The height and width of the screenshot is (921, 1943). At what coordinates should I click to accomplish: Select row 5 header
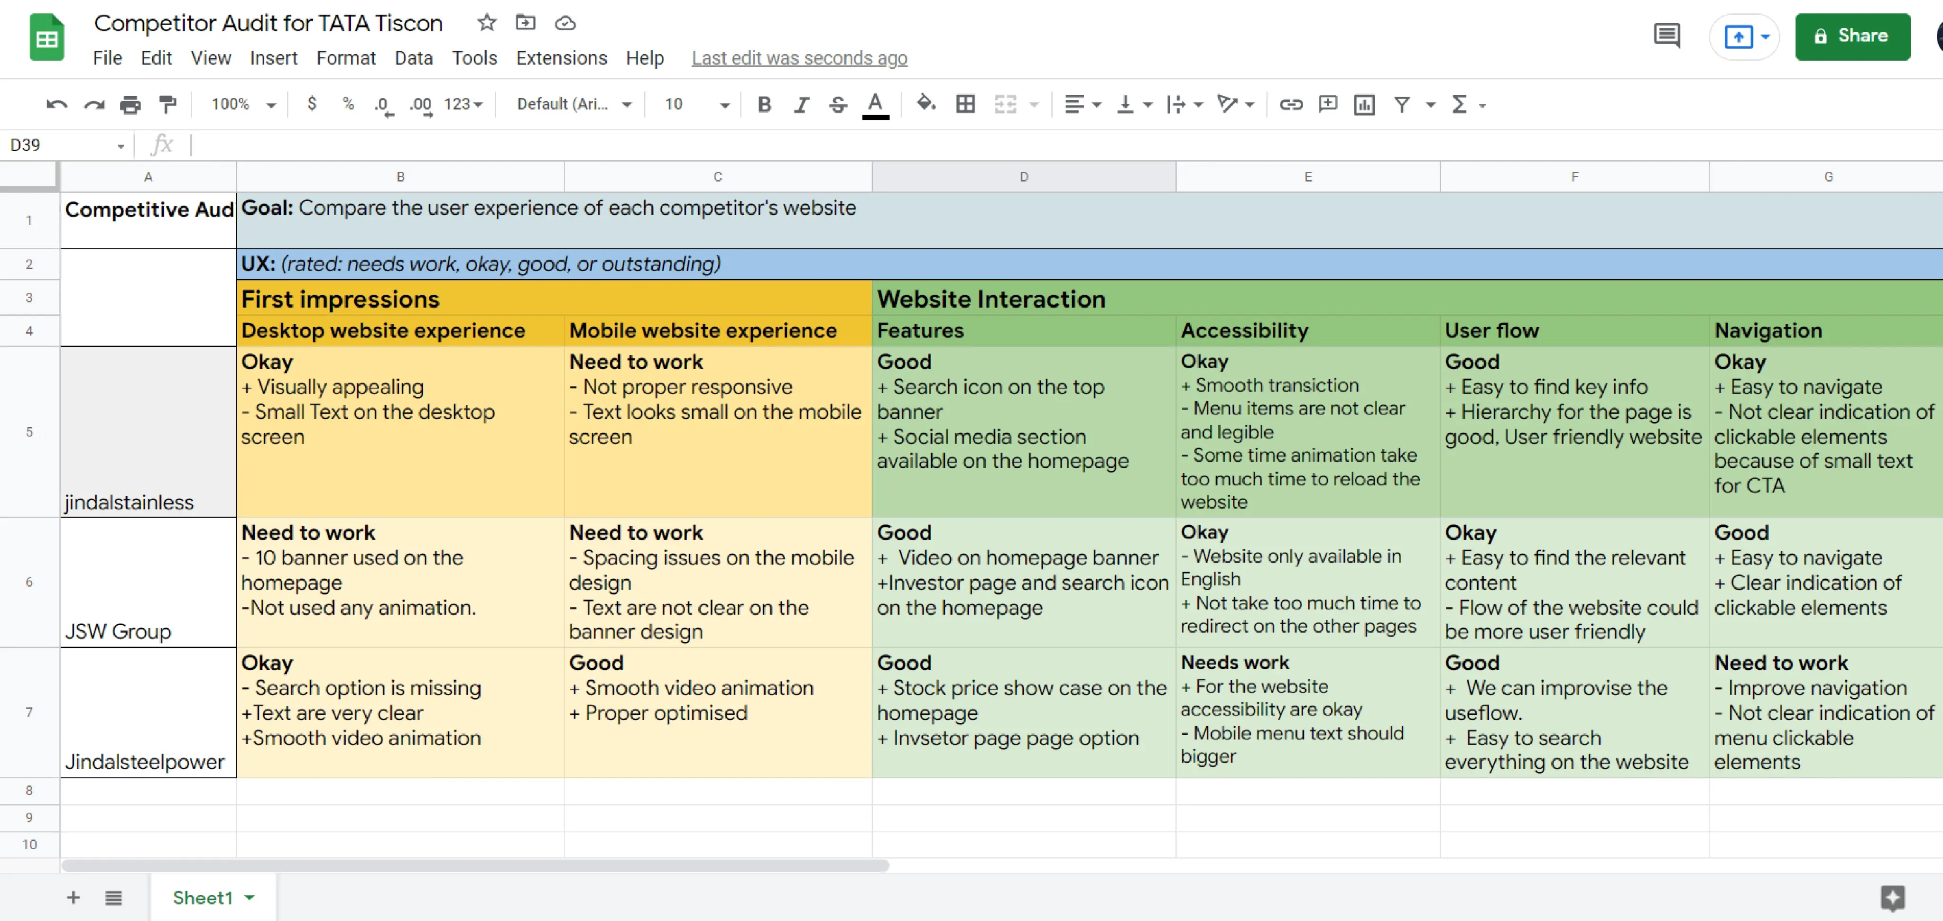pos(29,432)
